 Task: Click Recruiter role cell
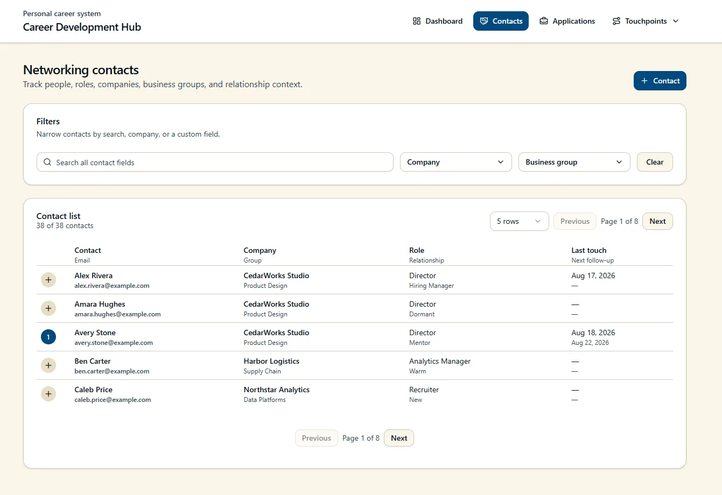click(x=424, y=390)
